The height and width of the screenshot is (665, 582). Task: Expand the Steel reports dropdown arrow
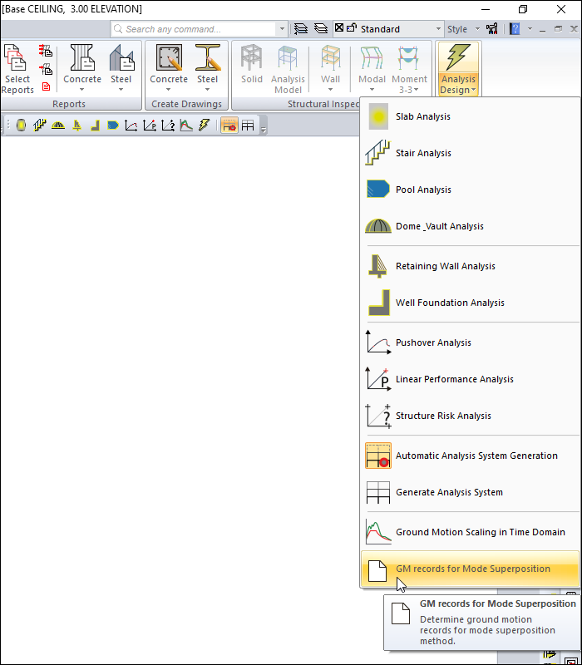coord(121,89)
